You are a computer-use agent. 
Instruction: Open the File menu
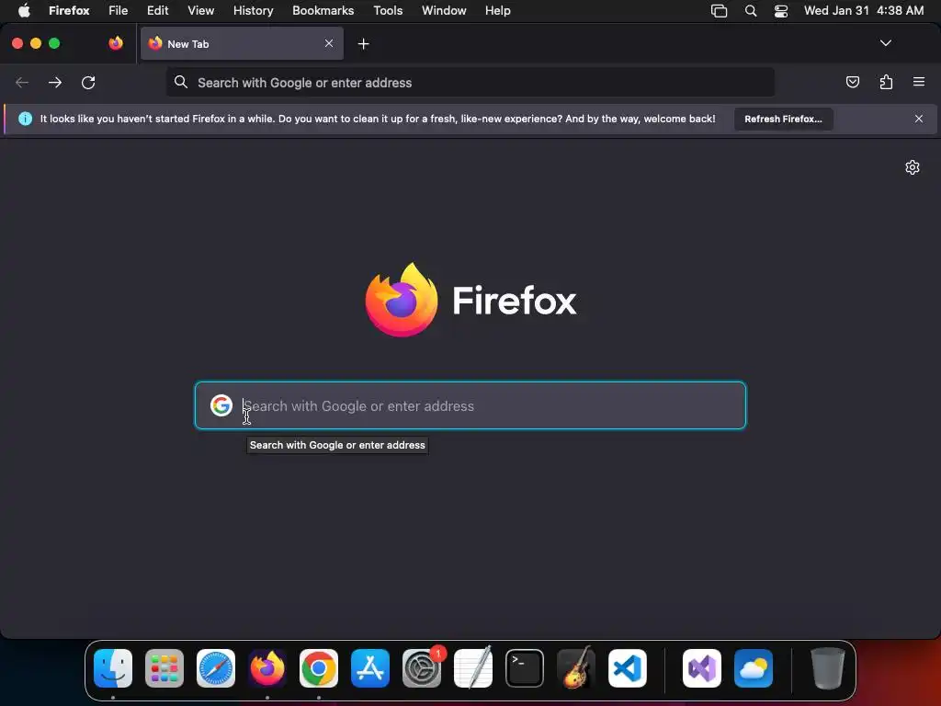(119, 11)
